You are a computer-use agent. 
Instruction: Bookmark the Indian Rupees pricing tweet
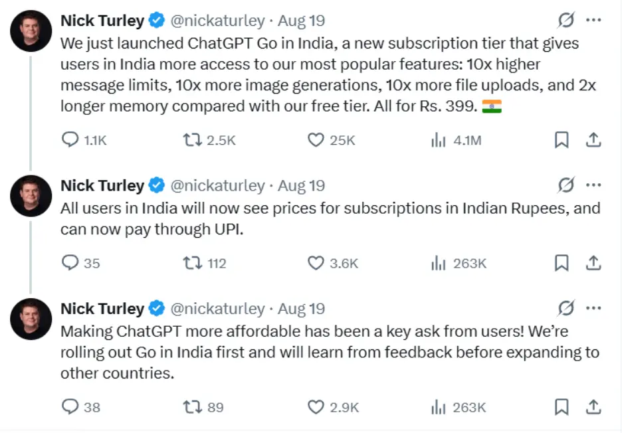pos(562,263)
